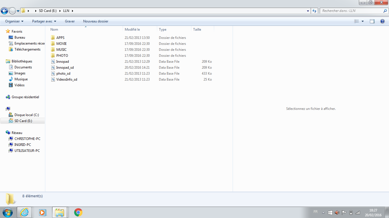Viewport: 389px width, 218px height.
Task: Select the PHOTO folder in file list
Action: pos(62,56)
